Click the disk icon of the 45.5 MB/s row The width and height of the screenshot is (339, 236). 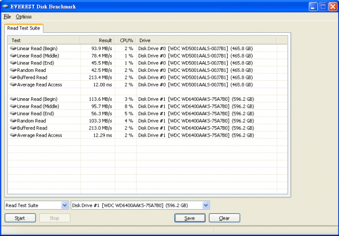[x=13, y=63]
